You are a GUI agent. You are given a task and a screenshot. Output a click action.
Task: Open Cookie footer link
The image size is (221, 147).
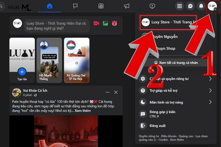[x=163, y=140]
